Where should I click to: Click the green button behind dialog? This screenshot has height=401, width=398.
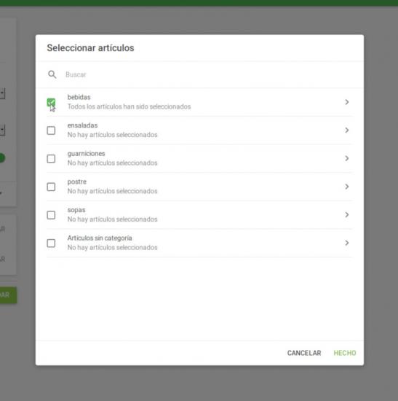coord(9,295)
